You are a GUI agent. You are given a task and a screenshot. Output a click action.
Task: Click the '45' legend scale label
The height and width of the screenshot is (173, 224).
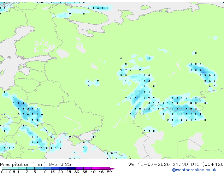pyautogui.click(x=101, y=172)
